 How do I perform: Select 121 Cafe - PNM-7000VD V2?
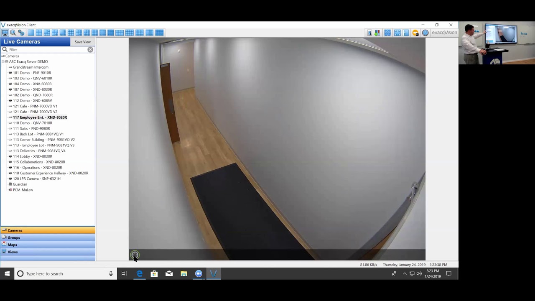pyautogui.click(x=35, y=112)
